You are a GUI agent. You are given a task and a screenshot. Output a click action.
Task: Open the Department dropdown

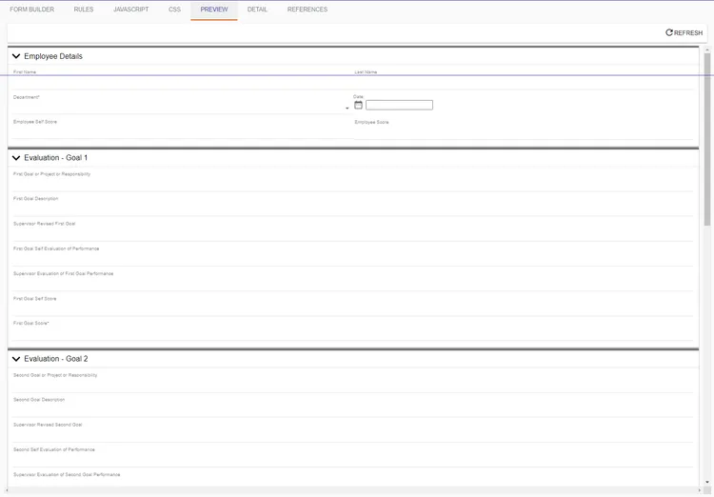(x=181, y=107)
